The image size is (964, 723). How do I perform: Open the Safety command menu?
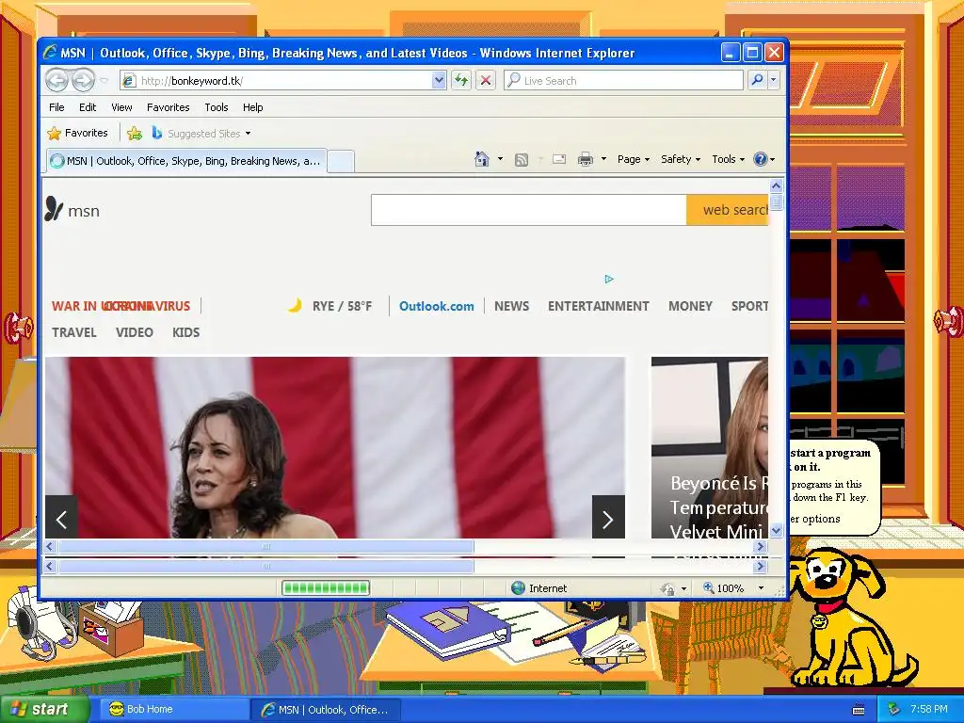click(x=680, y=159)
